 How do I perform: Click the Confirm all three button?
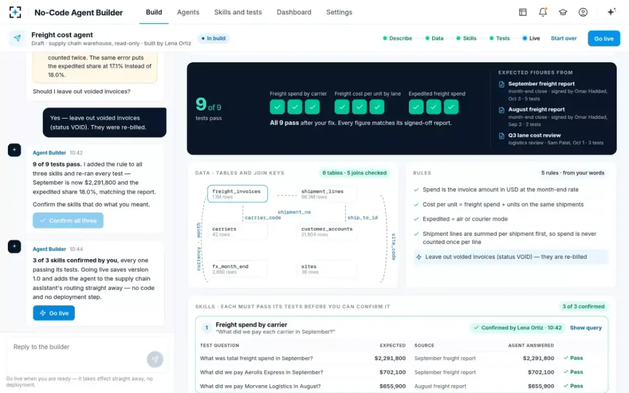coord(68,221)
